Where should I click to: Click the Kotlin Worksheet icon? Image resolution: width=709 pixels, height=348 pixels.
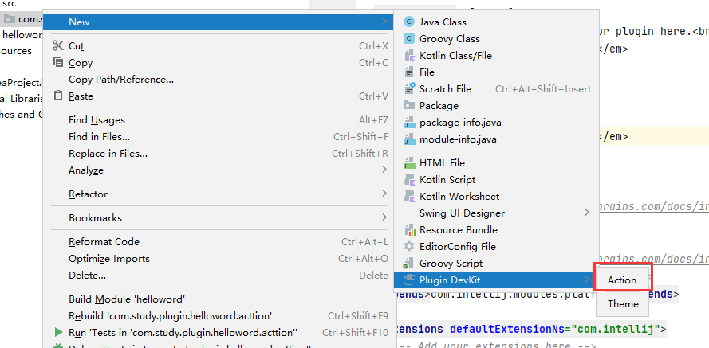click(x=409, y=197)
